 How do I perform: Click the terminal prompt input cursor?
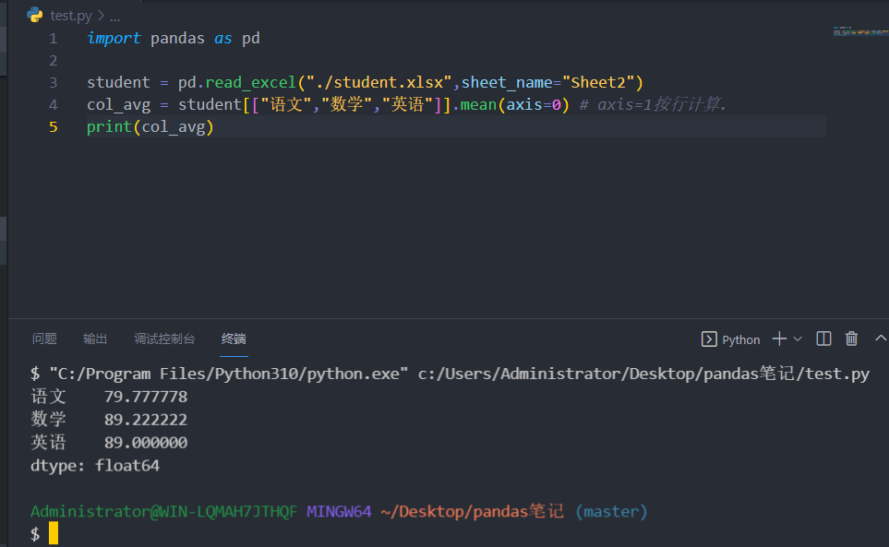click(54, 533)
